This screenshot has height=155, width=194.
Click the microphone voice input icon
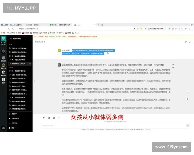coord(59,117)
